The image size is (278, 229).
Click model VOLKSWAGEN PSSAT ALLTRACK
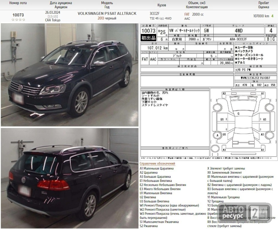[x=107, y=14]
